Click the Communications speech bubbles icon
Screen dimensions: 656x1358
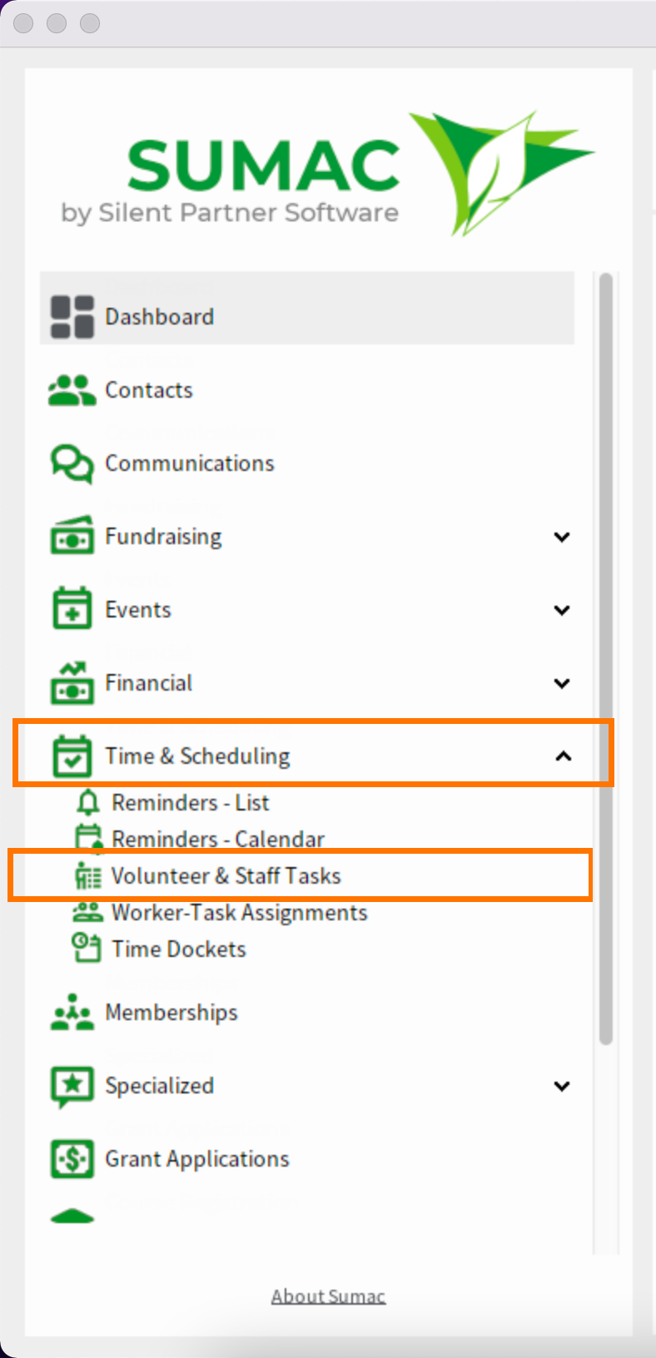[x=72, y=463]
